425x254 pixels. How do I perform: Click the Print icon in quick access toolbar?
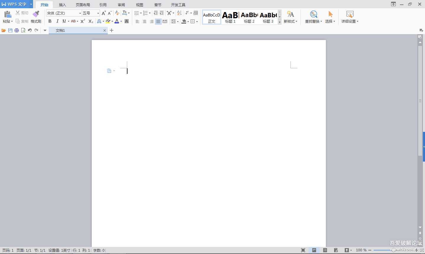click(x=17, y=30)
